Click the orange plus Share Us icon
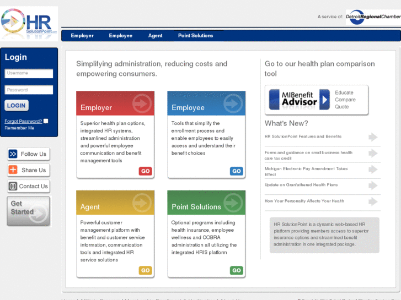 point(13,170)
